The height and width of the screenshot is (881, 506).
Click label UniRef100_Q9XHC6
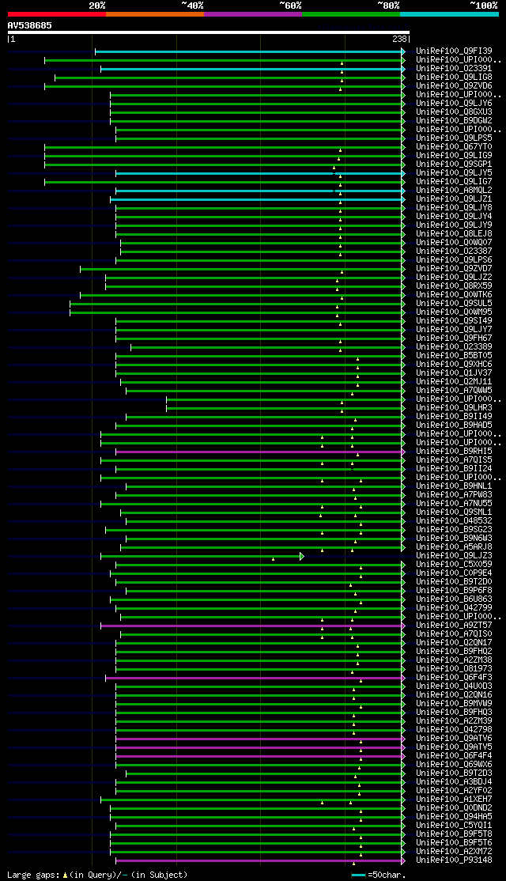454,364
